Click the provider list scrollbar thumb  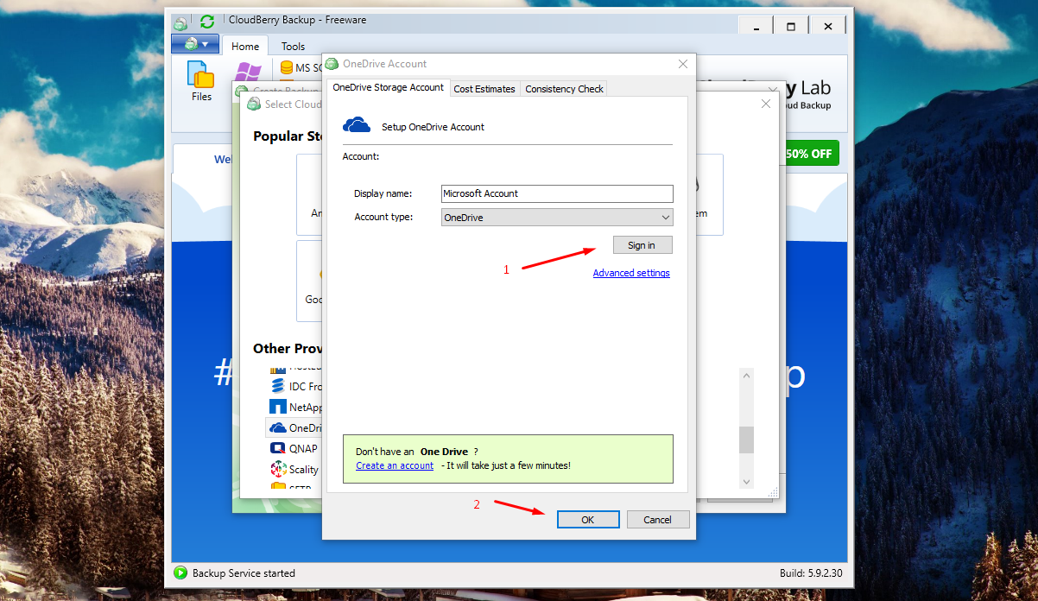click(x=747, y=440)
